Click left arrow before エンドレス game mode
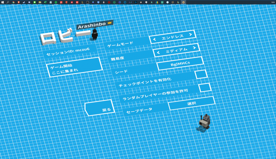 pyautogui.click(x=154, y=39)
